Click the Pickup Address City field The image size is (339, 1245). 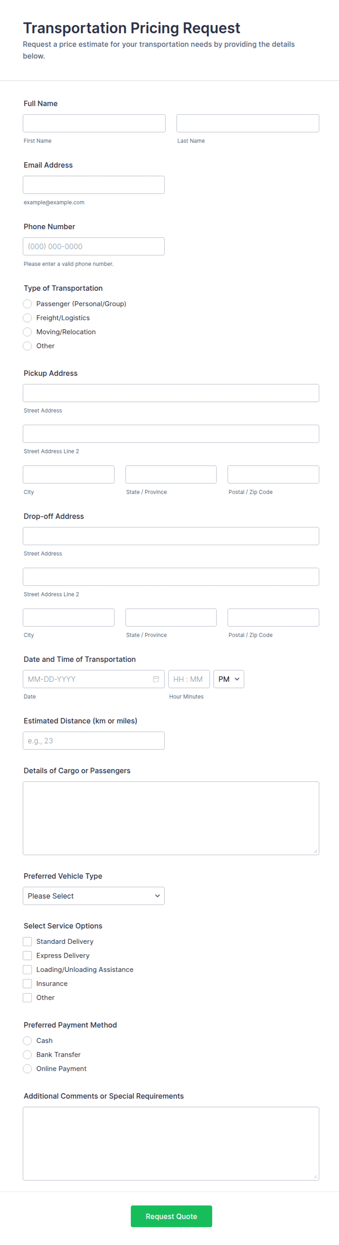[x=69, y=474]
